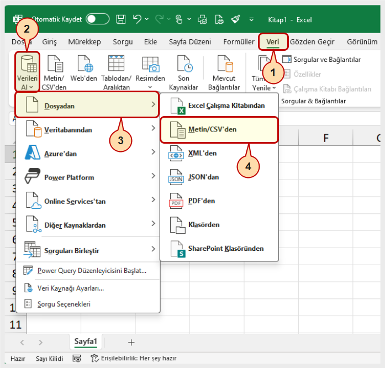
Task: Choose PDF'den in the submenu
Action: (219, 201)
